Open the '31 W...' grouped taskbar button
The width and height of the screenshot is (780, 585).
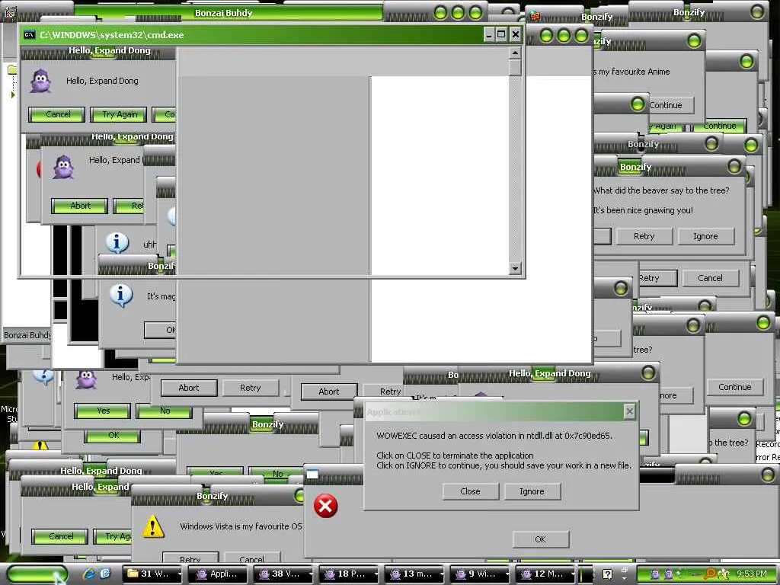(154, 574)
